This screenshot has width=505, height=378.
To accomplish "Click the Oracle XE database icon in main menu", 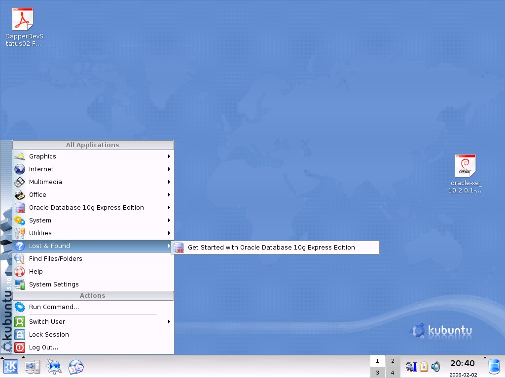I will click(20, 208).
